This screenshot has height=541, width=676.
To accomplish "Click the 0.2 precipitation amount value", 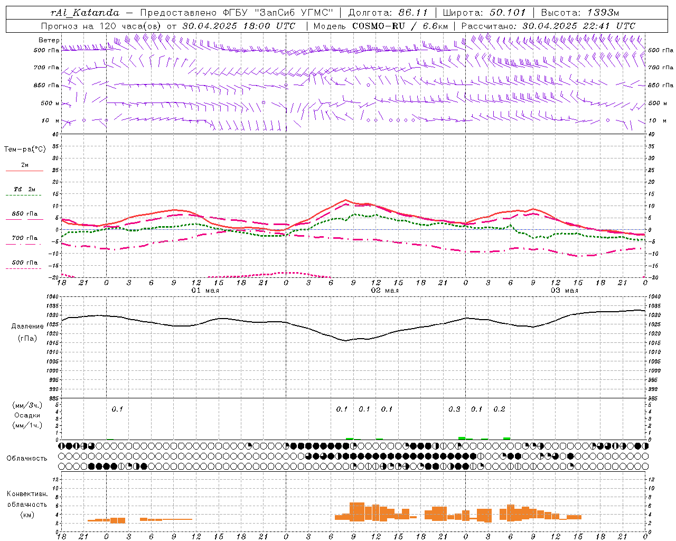I will [499, 409].
